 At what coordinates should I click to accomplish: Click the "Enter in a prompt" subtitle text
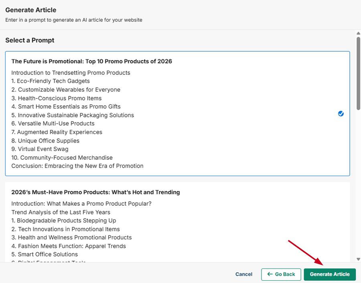coord(74,20)
